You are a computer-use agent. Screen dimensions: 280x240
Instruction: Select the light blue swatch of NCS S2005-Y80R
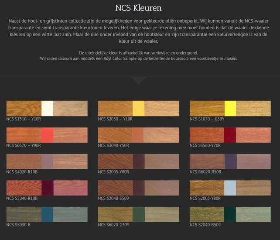coord(230,188)
